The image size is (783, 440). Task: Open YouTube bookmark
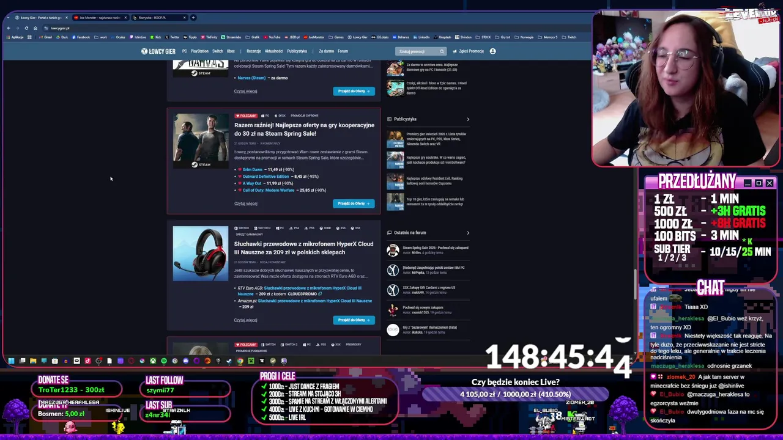coord(272,37)
